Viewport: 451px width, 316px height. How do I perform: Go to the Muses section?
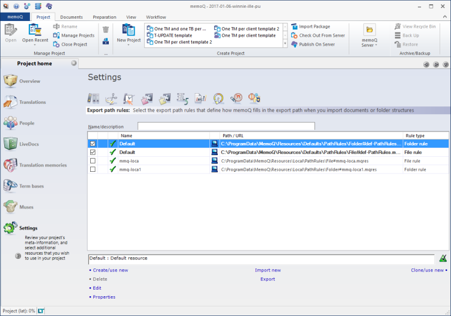click(x=27, y=207)
